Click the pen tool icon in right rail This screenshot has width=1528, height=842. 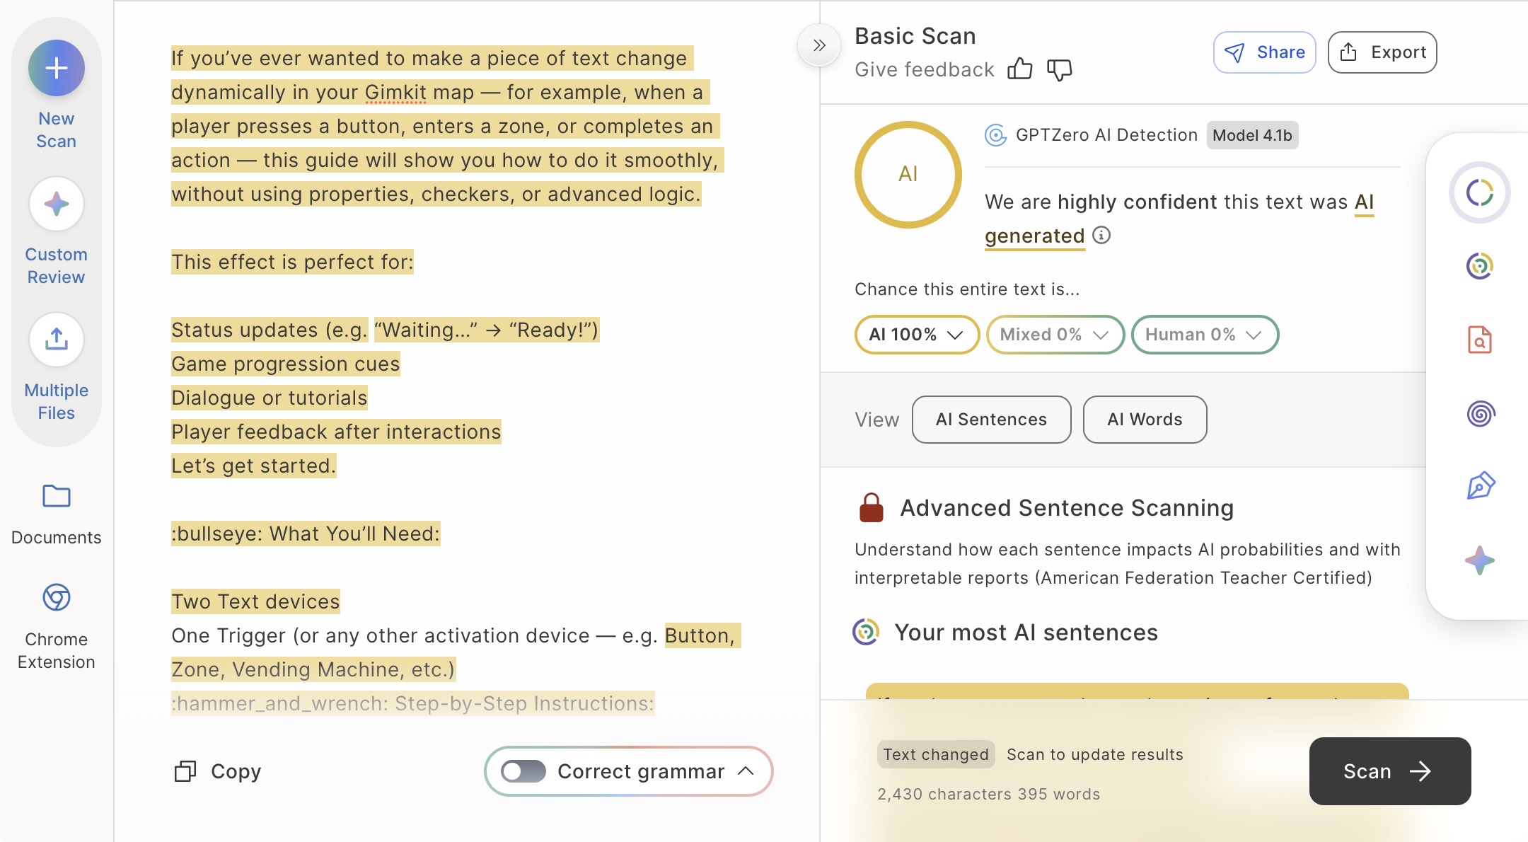[x=1480, y=486]
